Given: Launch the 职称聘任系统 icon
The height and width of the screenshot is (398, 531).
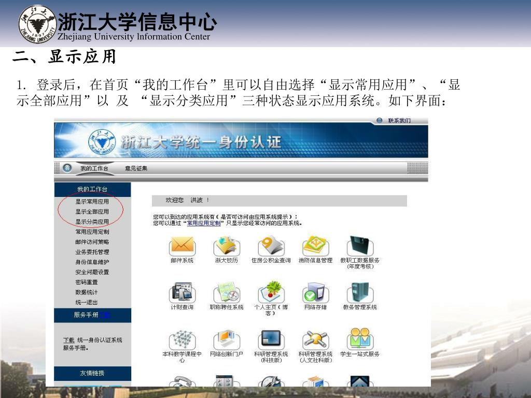Looking at the screenshot, I should click(227, 292).
